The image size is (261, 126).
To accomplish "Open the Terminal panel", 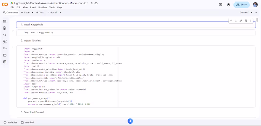I will click(27, 122).
